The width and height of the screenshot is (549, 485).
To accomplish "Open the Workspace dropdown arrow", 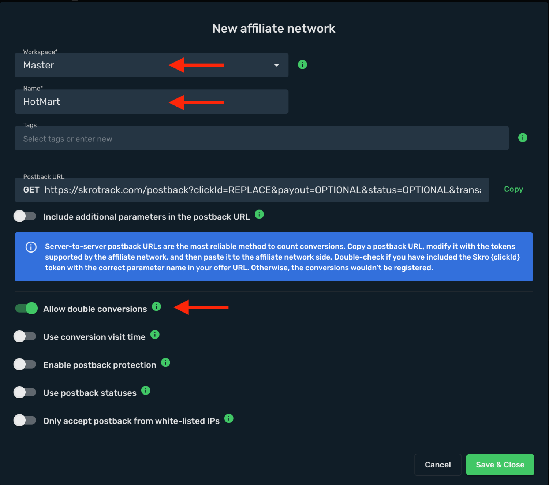I will [277, 65].
